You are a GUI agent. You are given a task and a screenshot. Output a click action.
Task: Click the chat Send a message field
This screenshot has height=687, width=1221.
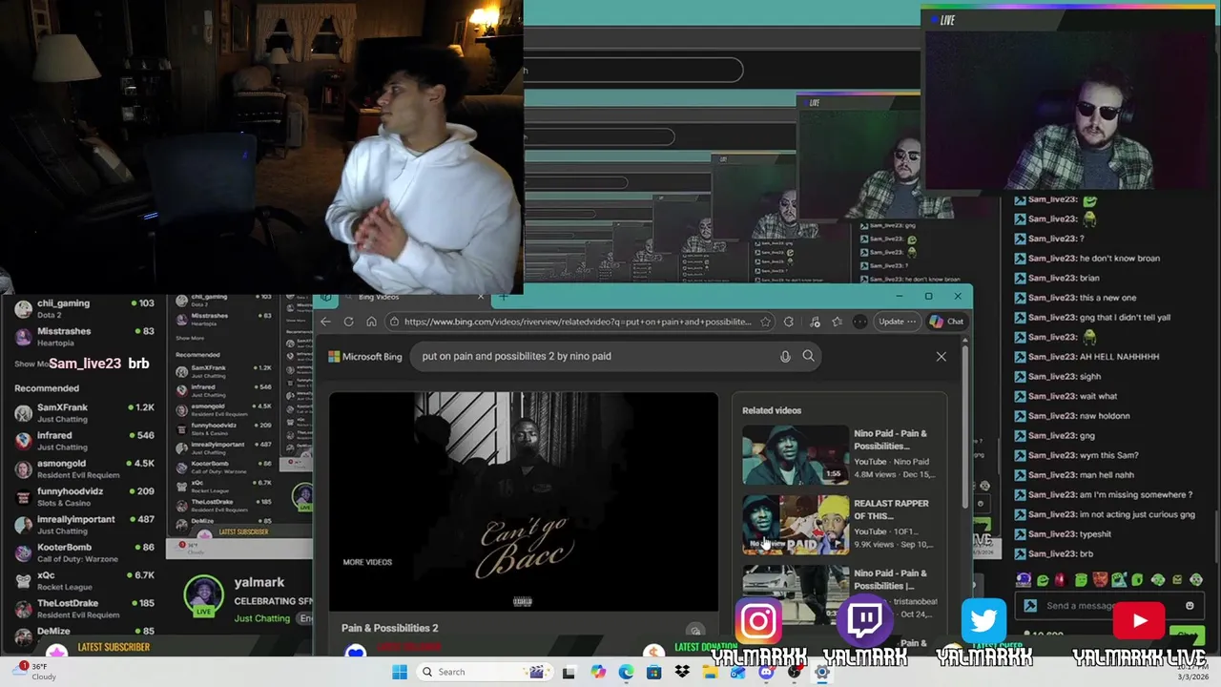click(x=1111, y=606)
